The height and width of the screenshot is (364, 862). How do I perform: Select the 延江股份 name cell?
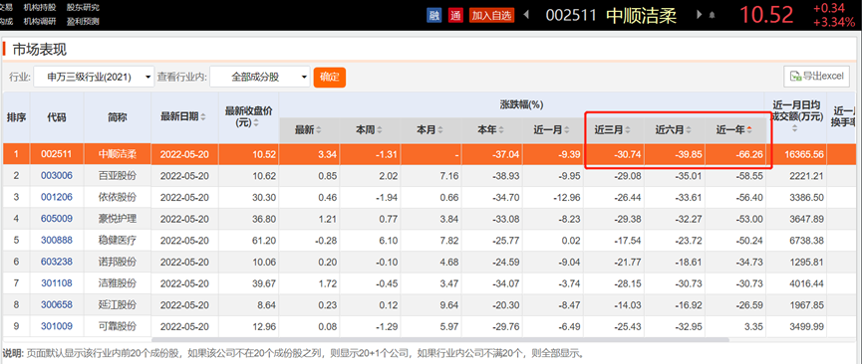point(118,304)
